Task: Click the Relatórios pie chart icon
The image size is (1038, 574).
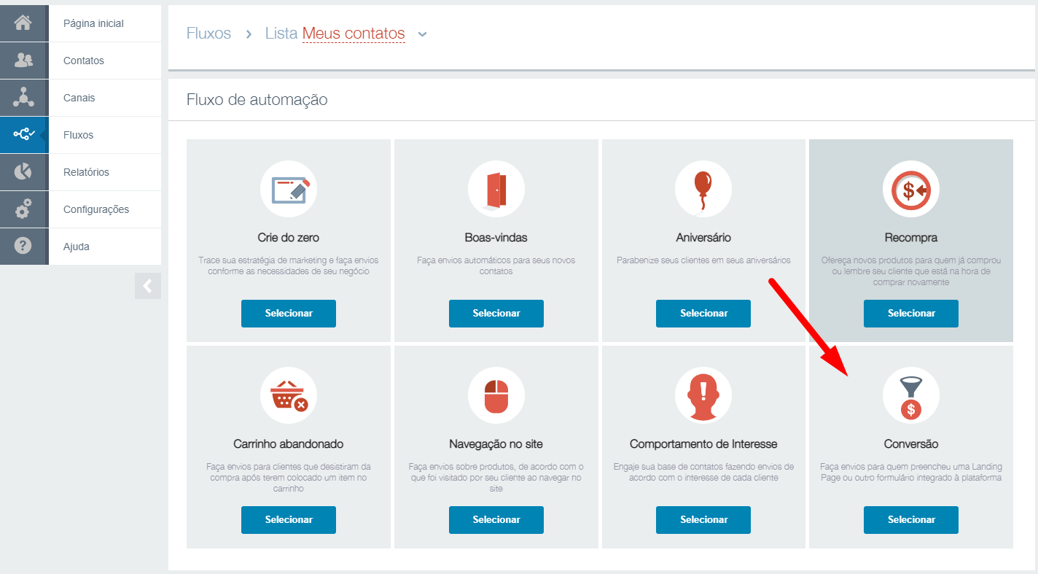Action: (23, 172)
